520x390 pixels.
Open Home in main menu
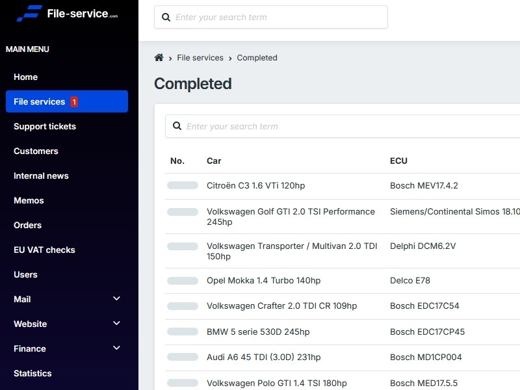coord(25,77)
